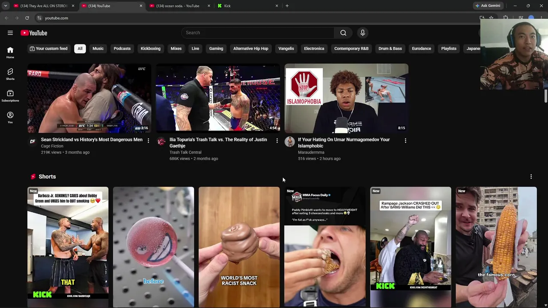Close the 'ocean soda' tab

tap(209, 6)
